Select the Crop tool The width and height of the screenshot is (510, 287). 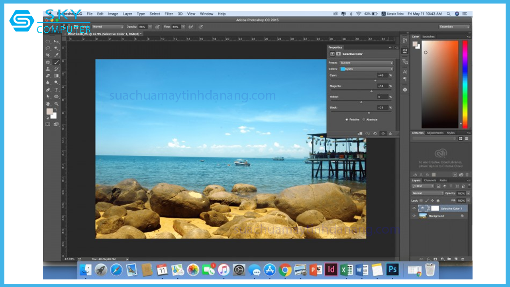pyautogui.click(x=48, y=55)
